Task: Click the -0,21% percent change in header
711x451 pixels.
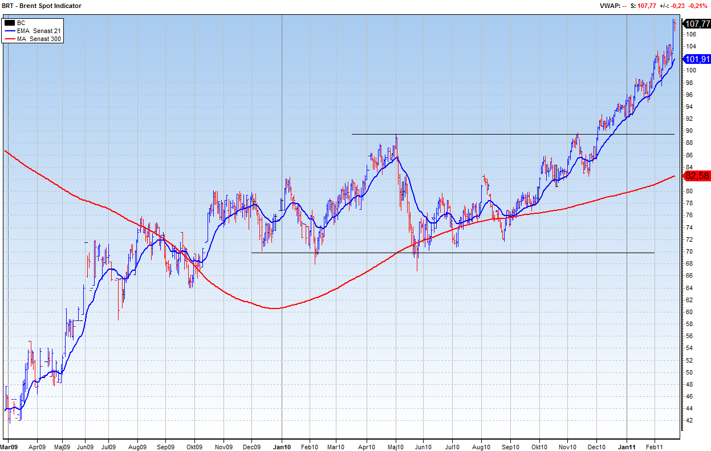Action: pyautogui.click(x=698, y=6)
